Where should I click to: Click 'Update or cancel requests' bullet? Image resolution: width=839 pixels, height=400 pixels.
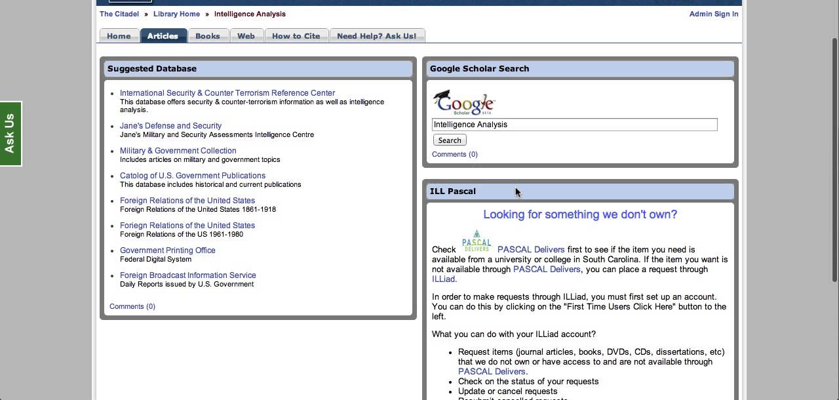(507, 391)
